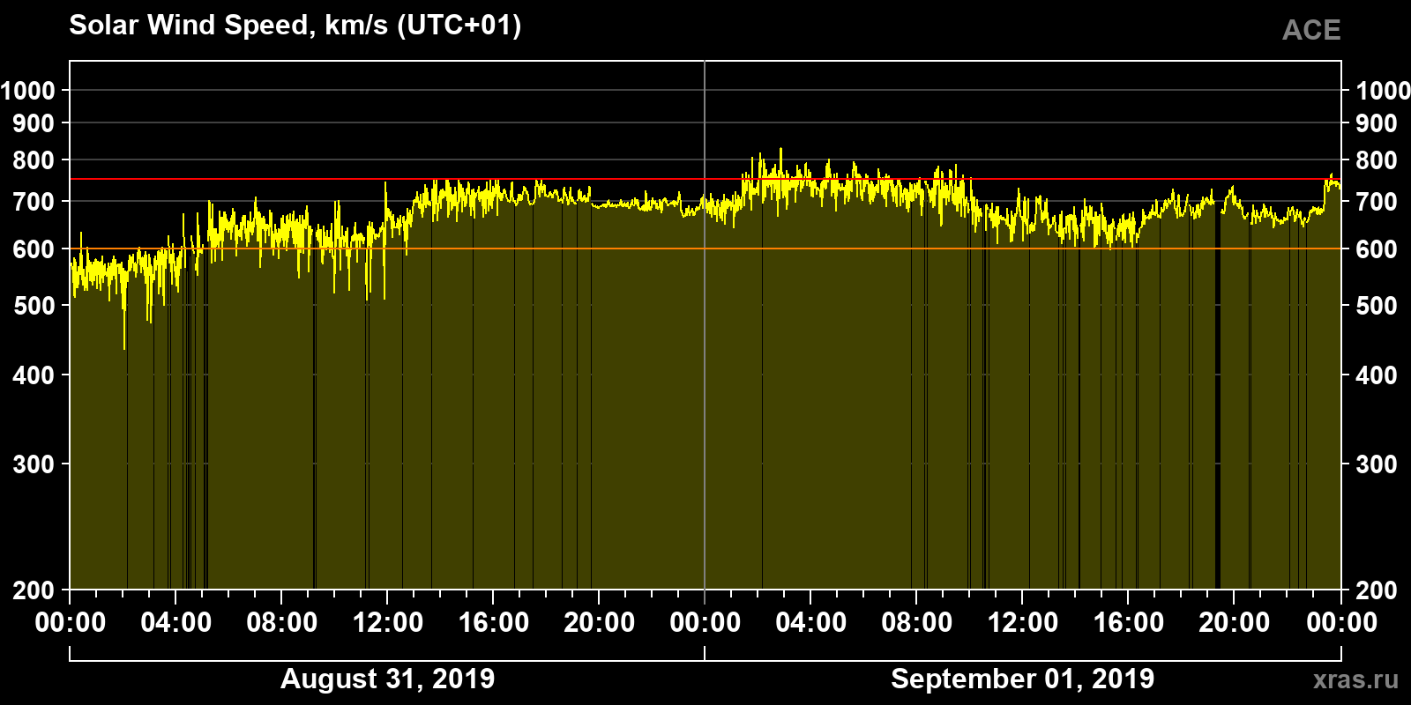
Task: Click the 1000 label on the left axis
Action: tap(27, 91)
